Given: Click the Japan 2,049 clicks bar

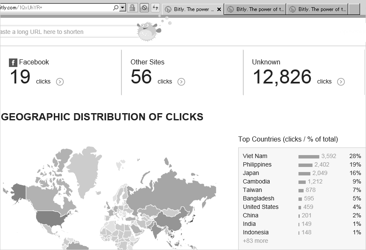Looking at the screenshot, I should pos(304,174).
